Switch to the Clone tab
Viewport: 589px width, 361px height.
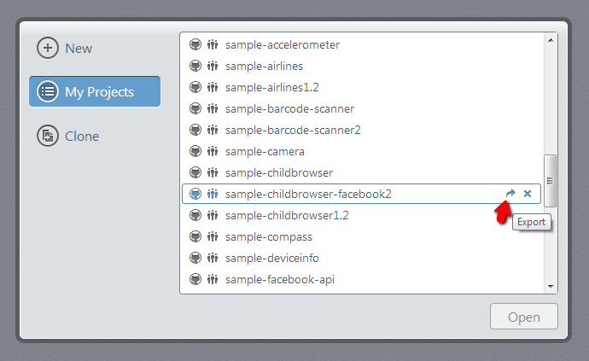[68, 136]
